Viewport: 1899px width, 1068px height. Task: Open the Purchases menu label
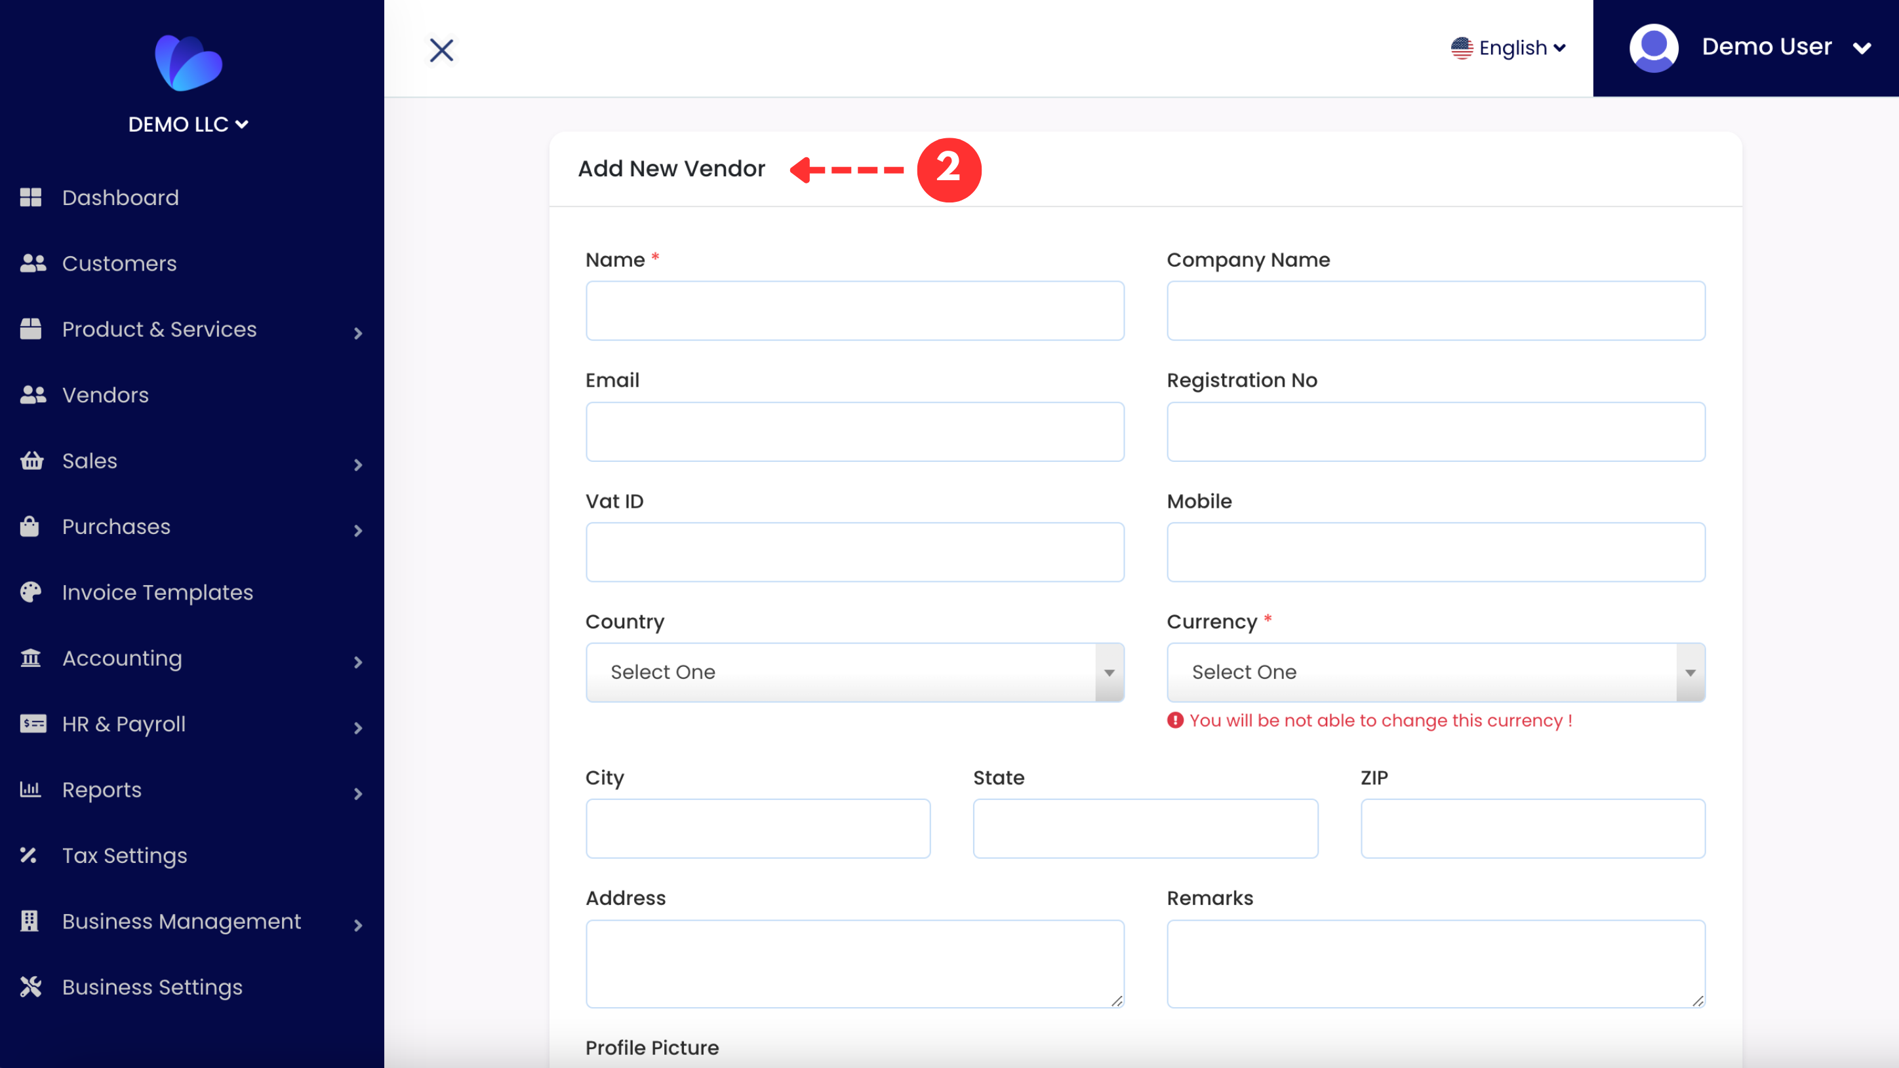click(x=117, y=526)
